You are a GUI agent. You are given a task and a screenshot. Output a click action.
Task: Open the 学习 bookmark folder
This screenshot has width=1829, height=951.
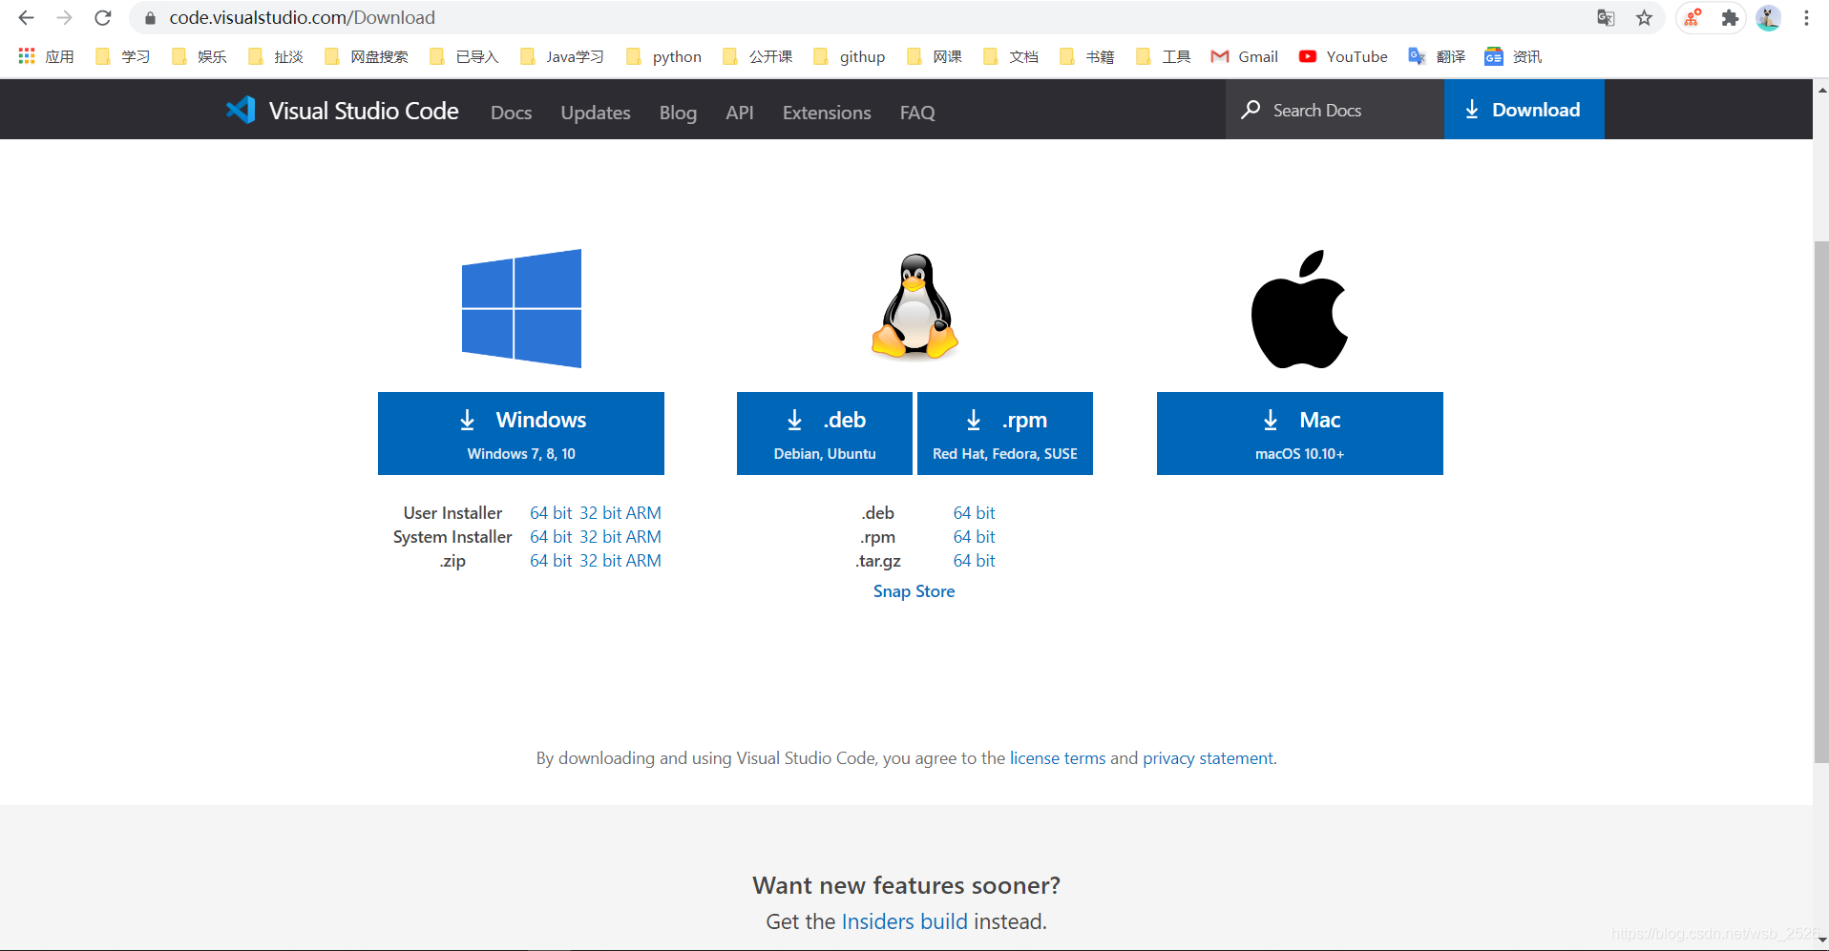122,56
